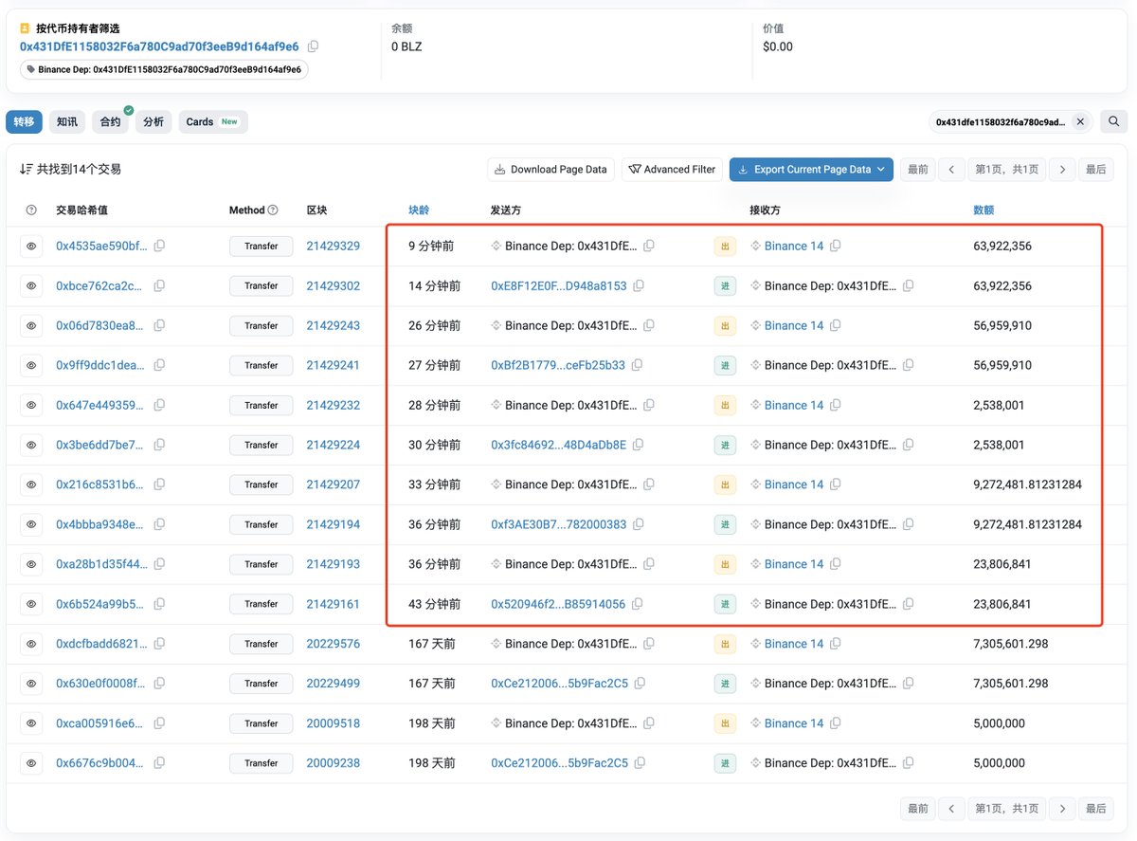Copy Binance Dep sender address in block 21429329 row
Screen dimensions: 1137x841
[x=649, y=246]
